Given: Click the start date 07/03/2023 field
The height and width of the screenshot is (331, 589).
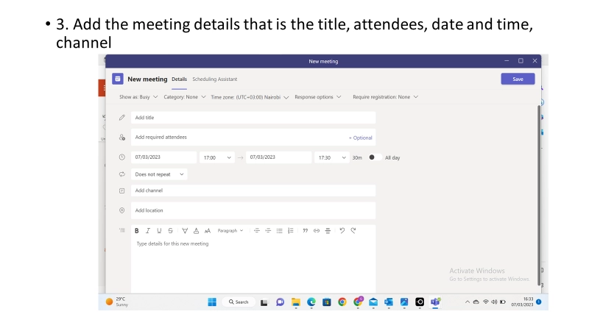Looking at the screenshot, I should 163,157.
